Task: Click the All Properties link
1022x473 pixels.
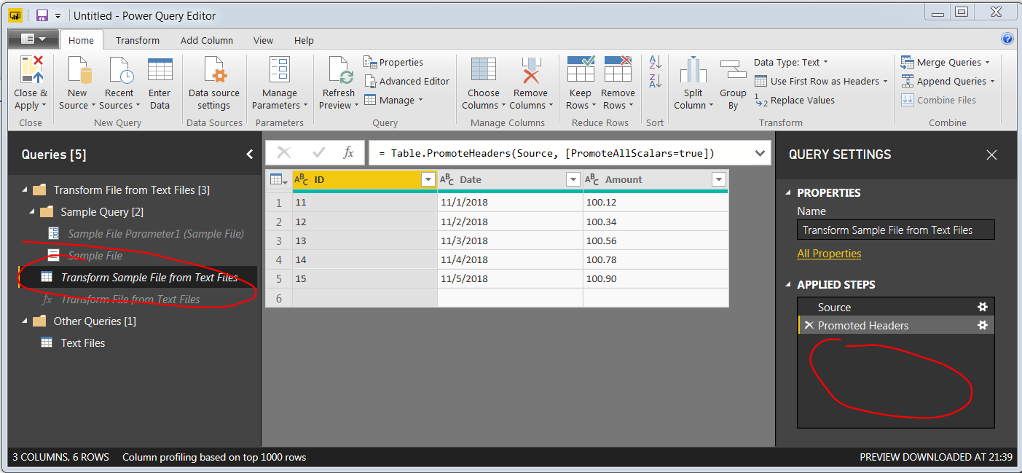Action: click(829, 254)
